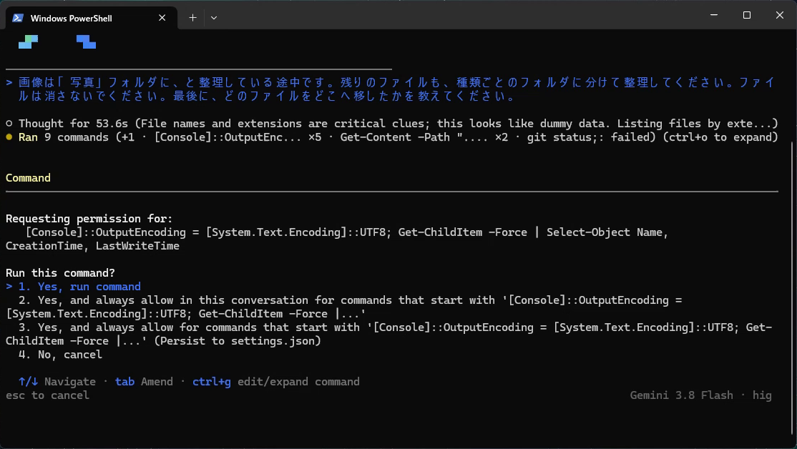Click the 'tab Amend' shortcut hint
The image size is (797, 449).
(x=144, y=382)
